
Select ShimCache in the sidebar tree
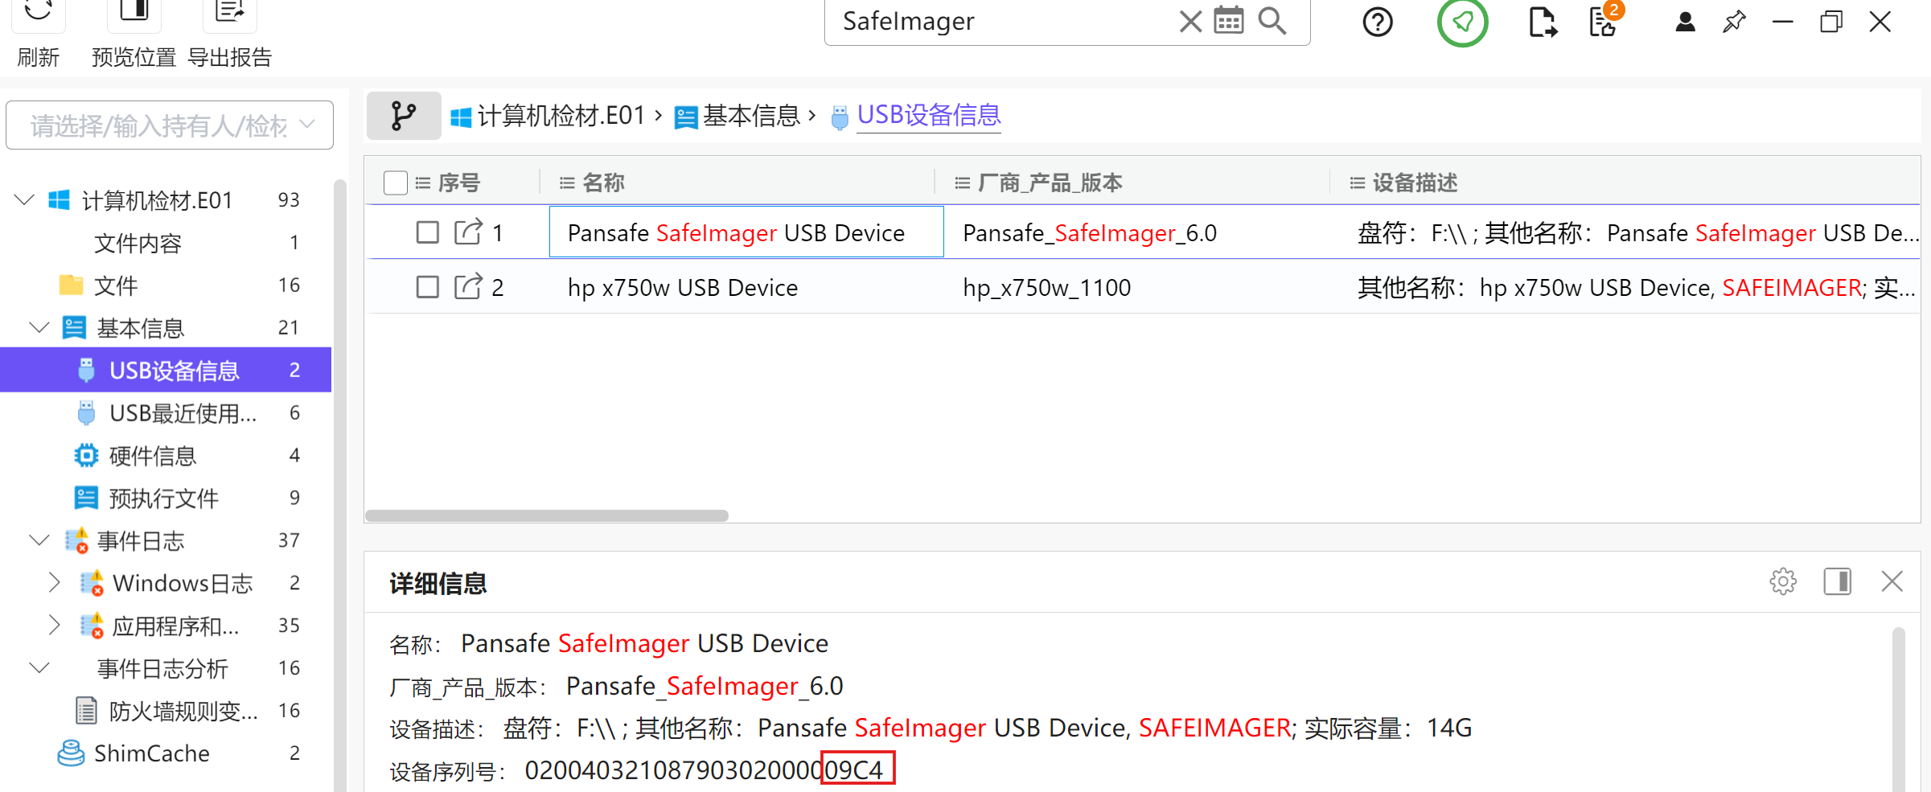(x=151, y=753)
